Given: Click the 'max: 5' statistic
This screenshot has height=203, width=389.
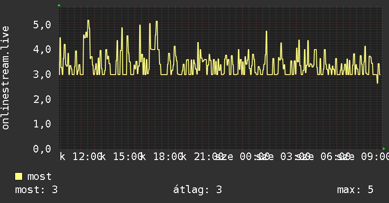Looking at the screenshot, I should coord(355,190).
